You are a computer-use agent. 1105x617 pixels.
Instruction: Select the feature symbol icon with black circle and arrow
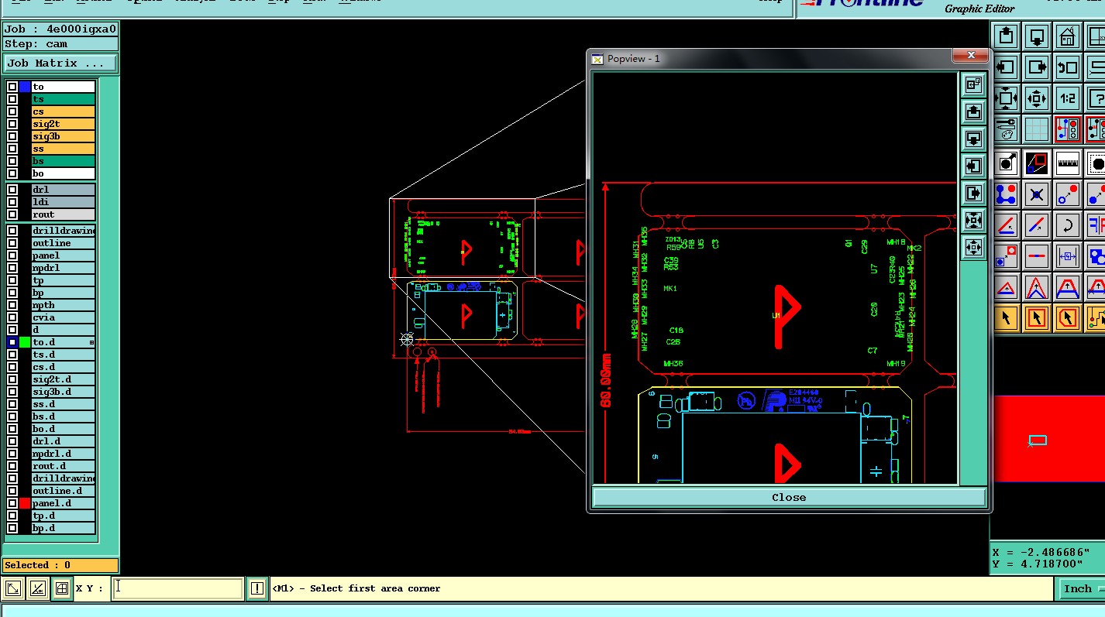click(1006, 163)
